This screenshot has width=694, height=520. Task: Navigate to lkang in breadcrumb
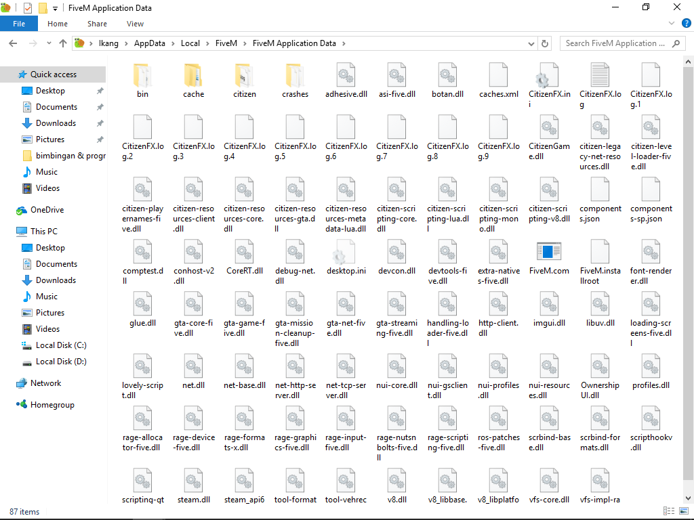[x=108, y=43]
